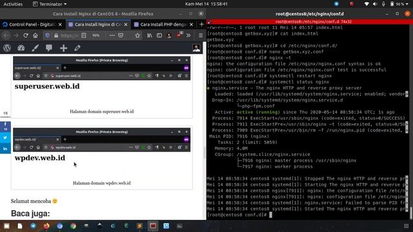Open the clock and calendar panel
This screenshot has height=232, width=413.
pos(206,4)
